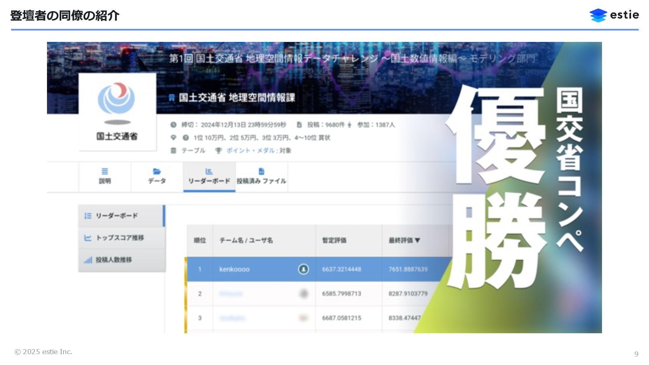Screen dimensions: 649x365
Task: Click the ポイント・メダル link
Action: tap(250, 150)
